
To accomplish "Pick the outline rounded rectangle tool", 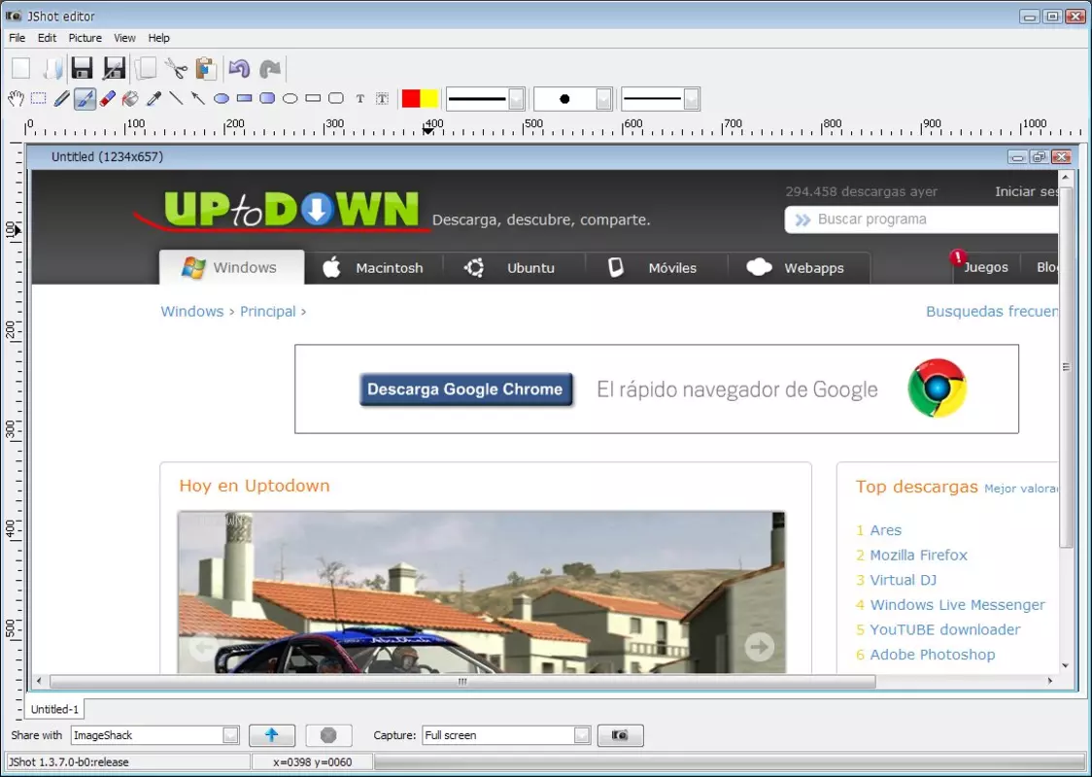I will click(x=336, y=99).
